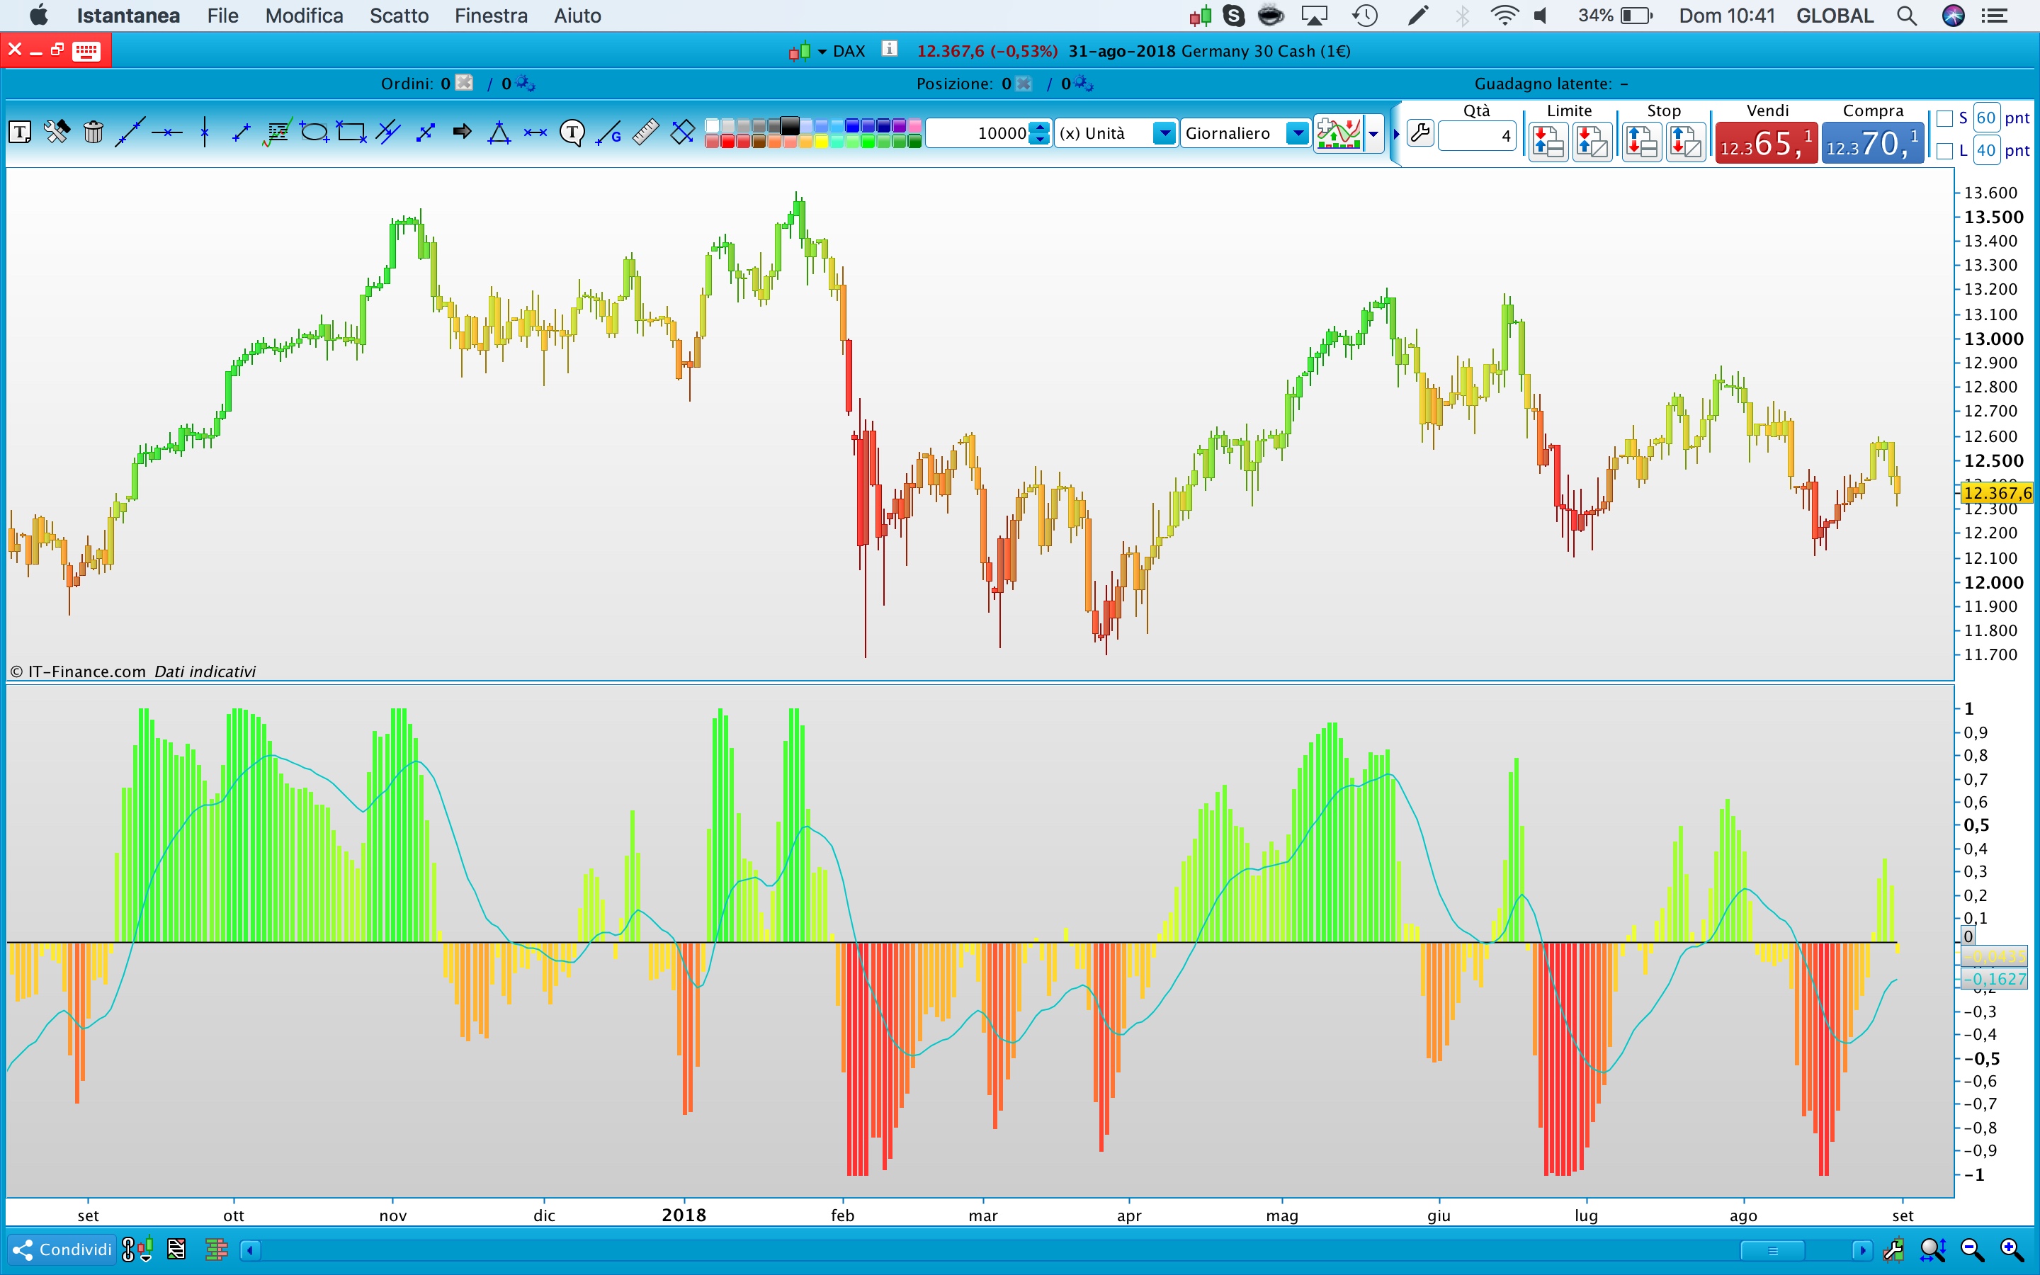Expand the DAX instrument dropdown arrow
The image size is (2040, 1275).
822,52
